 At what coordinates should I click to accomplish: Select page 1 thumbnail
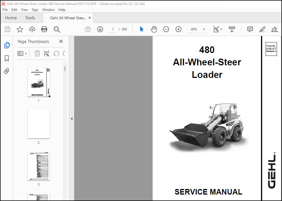pos(39,82)
